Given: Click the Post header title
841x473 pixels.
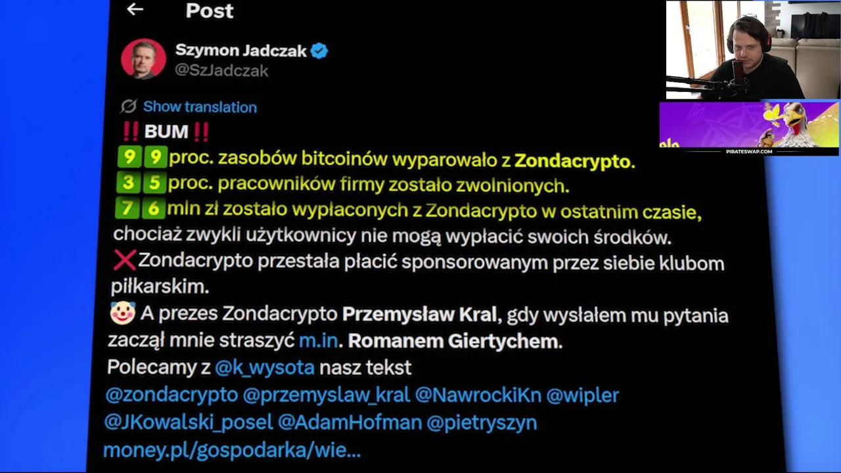Looking at the screenshot, I should (x=209, y=11).
